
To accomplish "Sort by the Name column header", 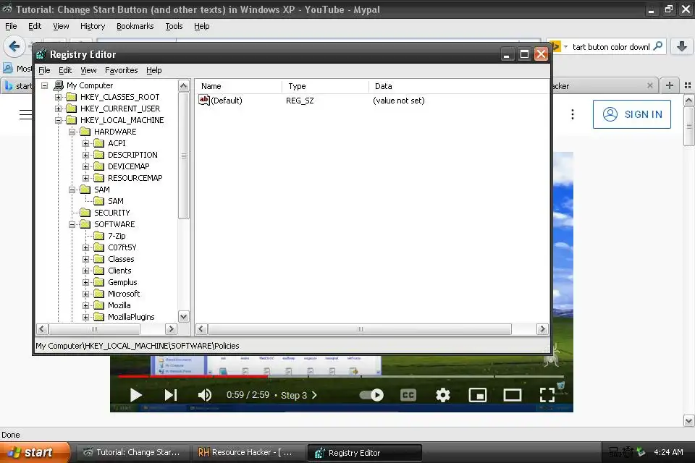I will (238, 86).
